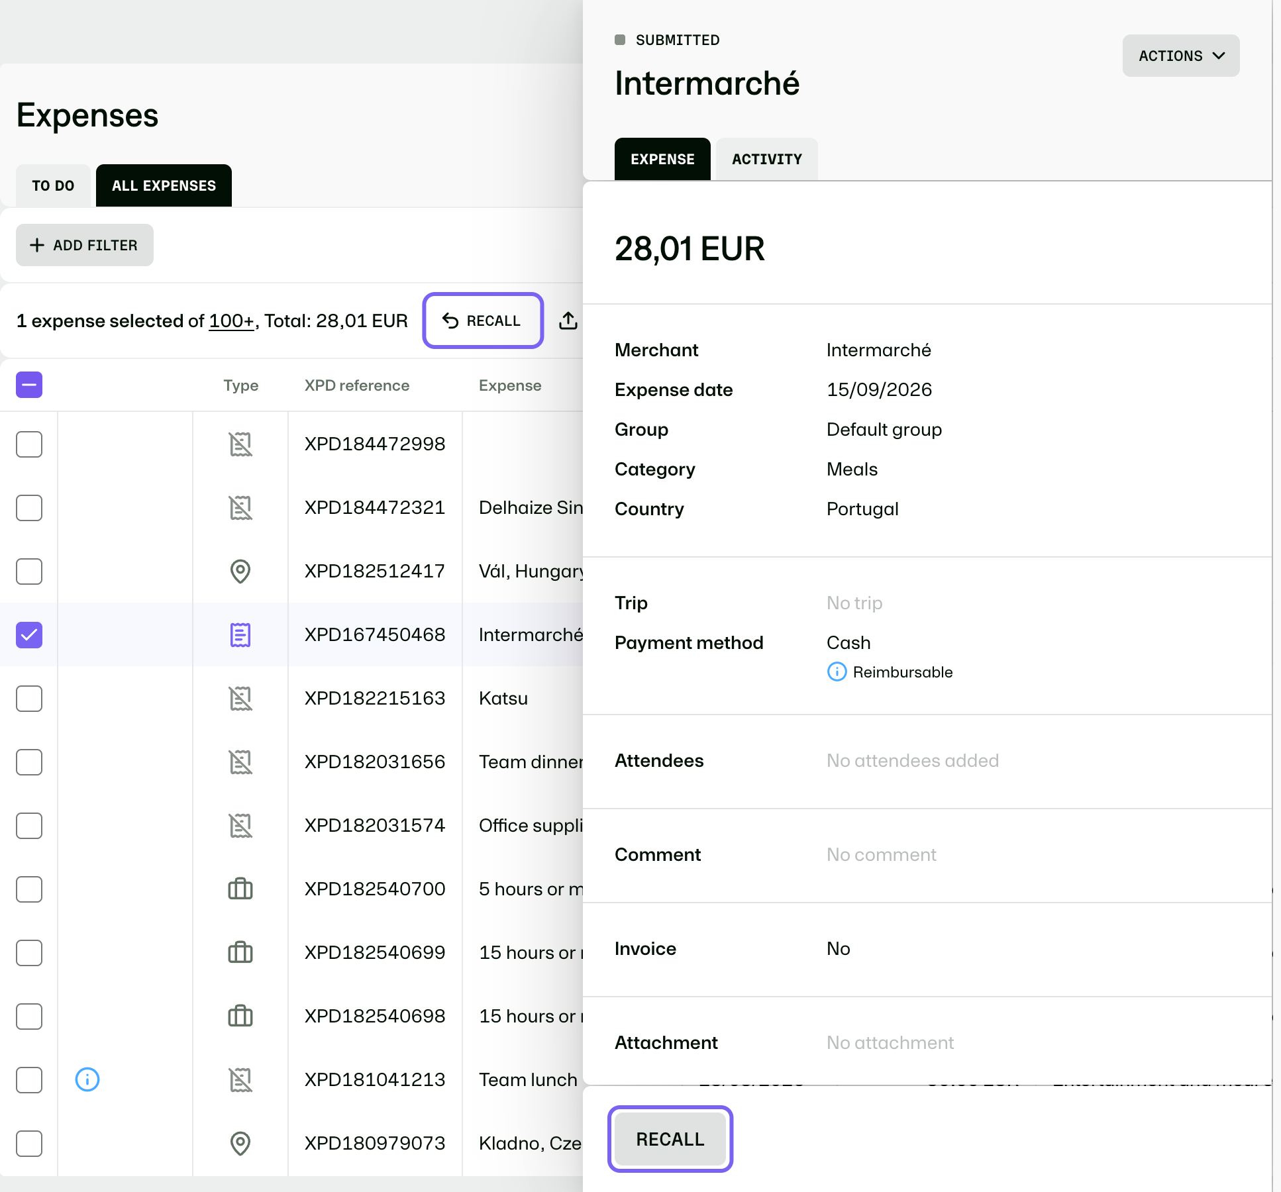Click the suitcase icon for XPD182540698
Image resolution: width=1281 pixels, height=1192 pixels.
tap(240, 1016)
